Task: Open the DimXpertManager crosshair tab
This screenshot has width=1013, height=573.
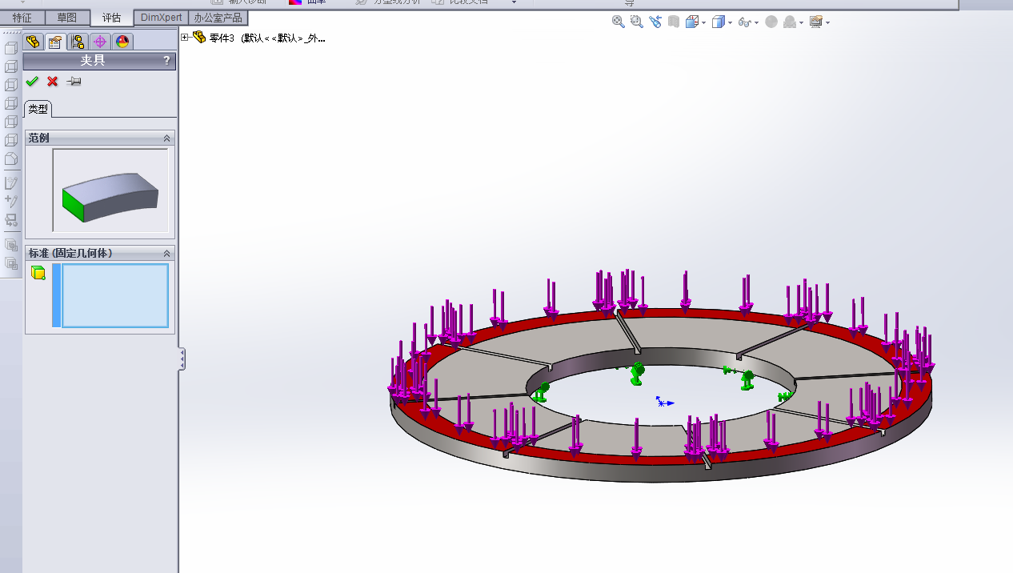Action: tap(100, 42)
